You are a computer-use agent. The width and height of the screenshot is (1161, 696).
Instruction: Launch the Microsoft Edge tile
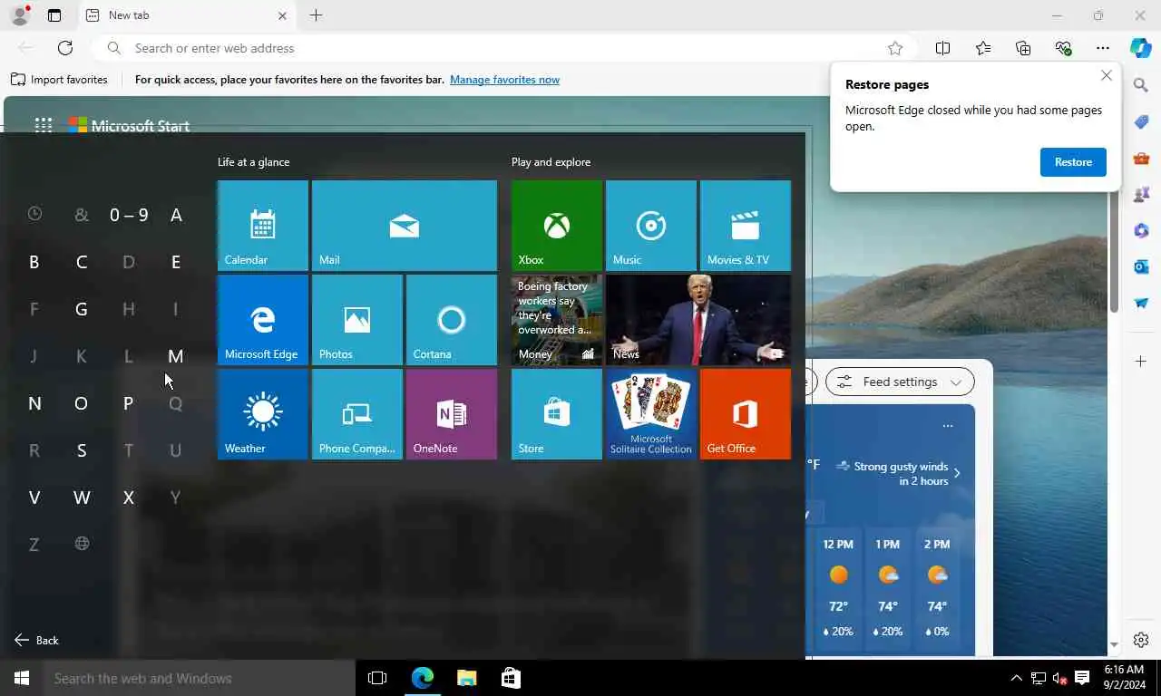tap(263, 320)
